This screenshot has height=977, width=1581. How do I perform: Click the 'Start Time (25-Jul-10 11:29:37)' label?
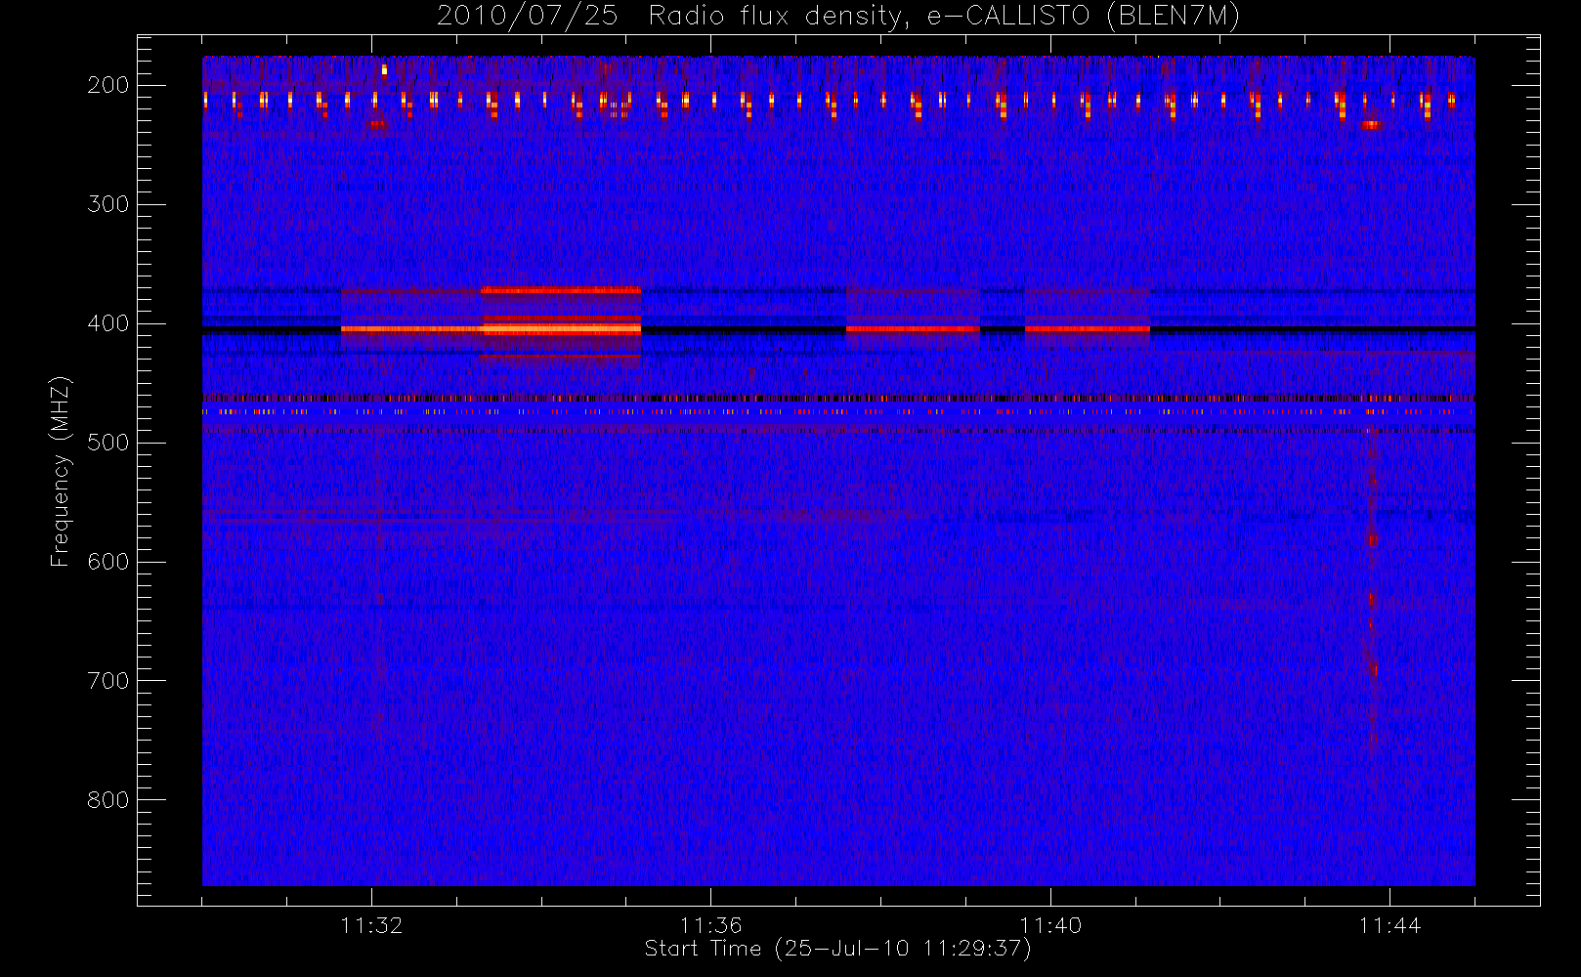(x=838, y=949)
